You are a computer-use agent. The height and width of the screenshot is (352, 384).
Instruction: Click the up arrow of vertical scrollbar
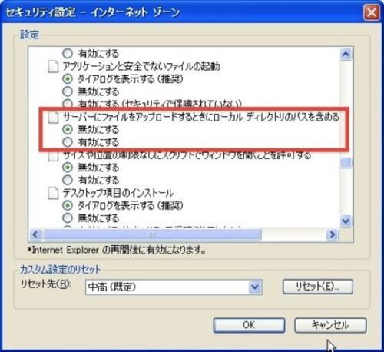coord(346,54)
